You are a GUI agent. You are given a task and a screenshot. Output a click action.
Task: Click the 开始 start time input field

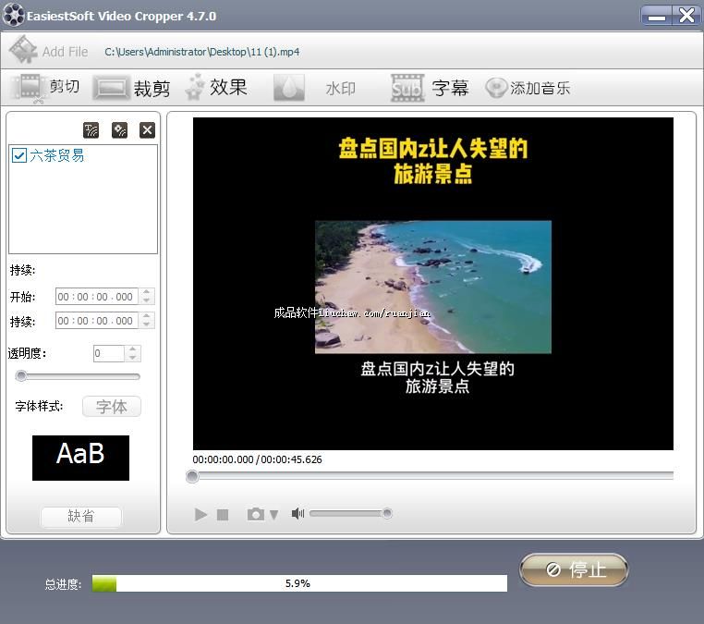(96, 297)
